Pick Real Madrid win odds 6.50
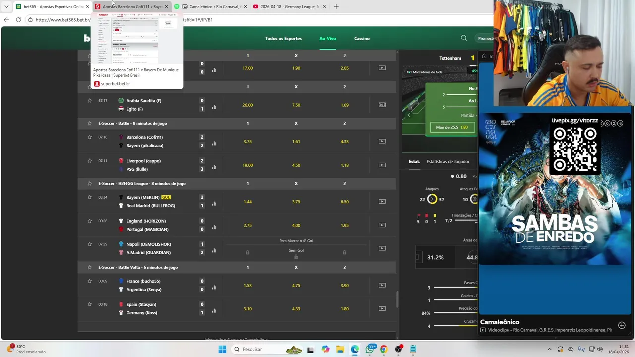Screen dimensions: 635x357 345,201
